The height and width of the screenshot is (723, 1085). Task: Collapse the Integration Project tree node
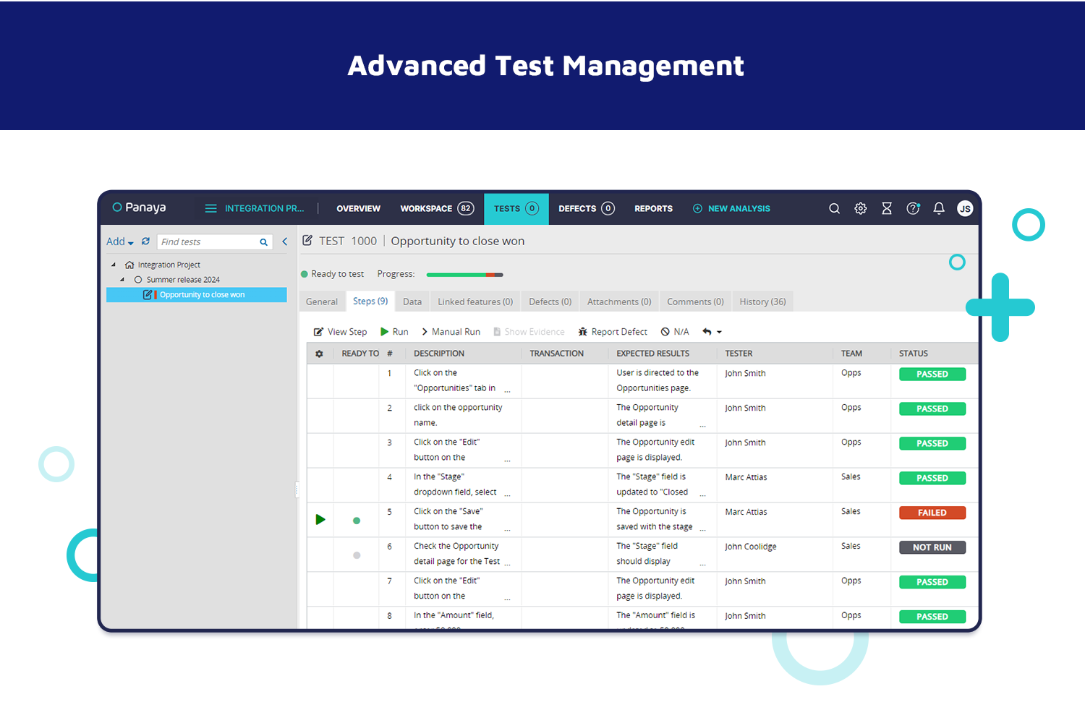(x=114, y=265)
